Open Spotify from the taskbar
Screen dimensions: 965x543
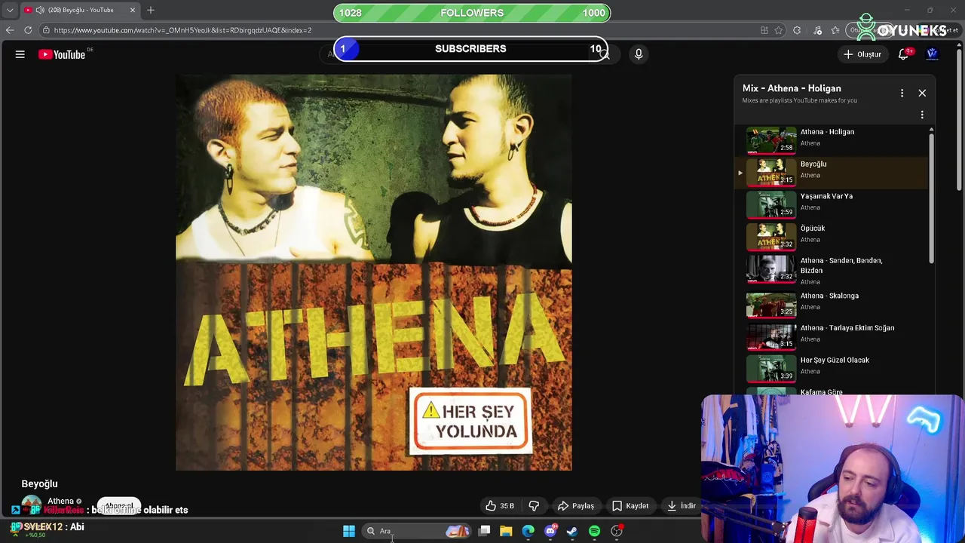point(594,531)
